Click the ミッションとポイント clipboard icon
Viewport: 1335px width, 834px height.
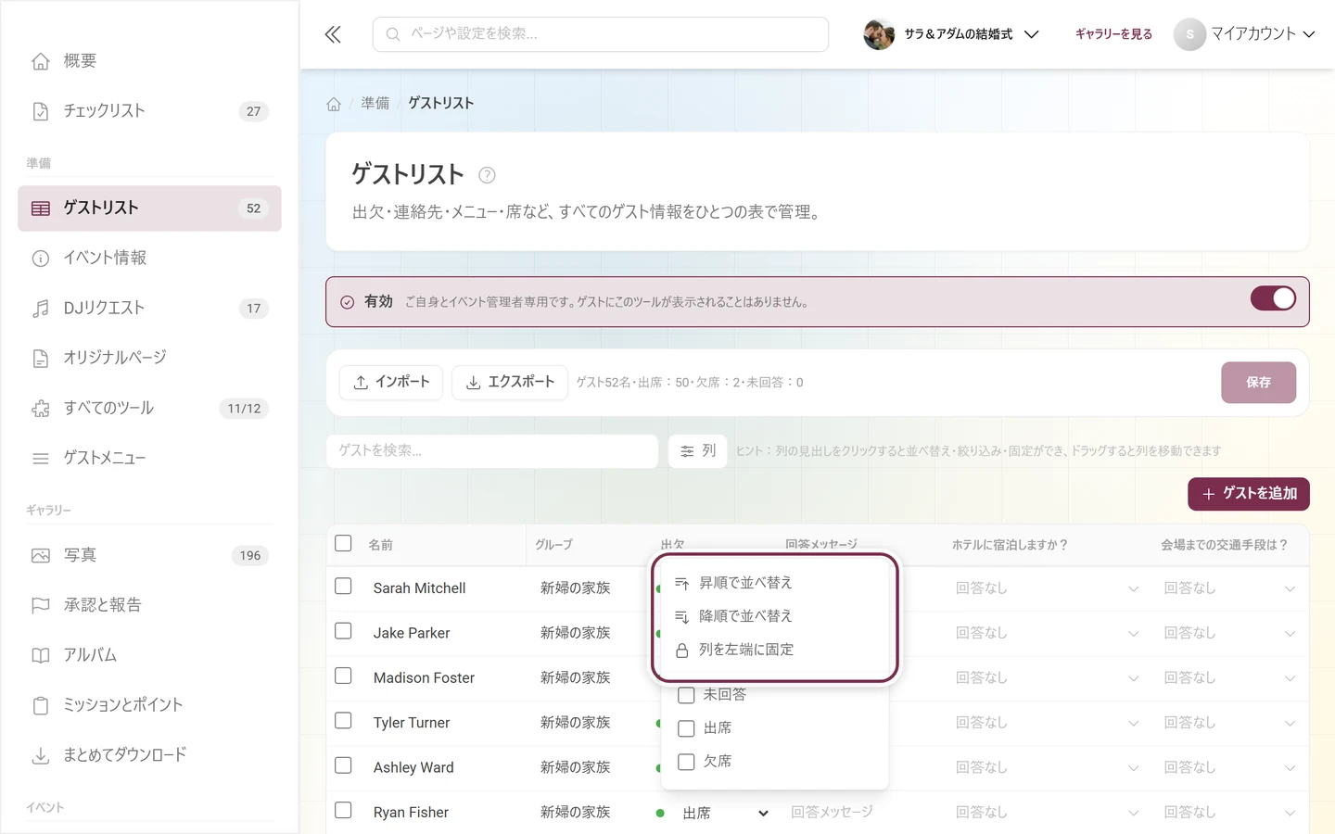[x=41, y=706]
